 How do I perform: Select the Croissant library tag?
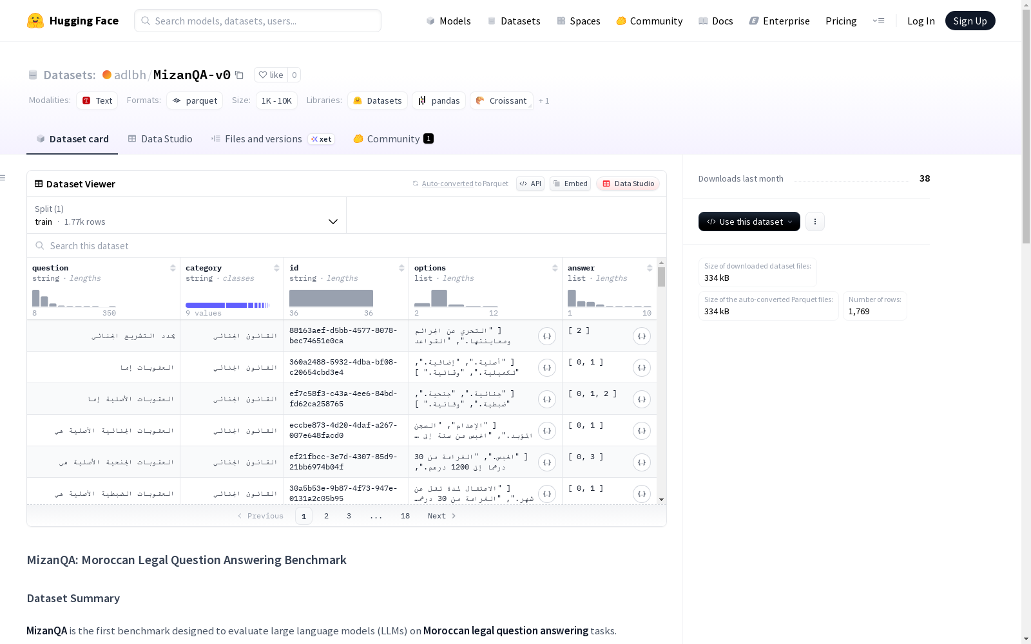[x=501, y=100]
